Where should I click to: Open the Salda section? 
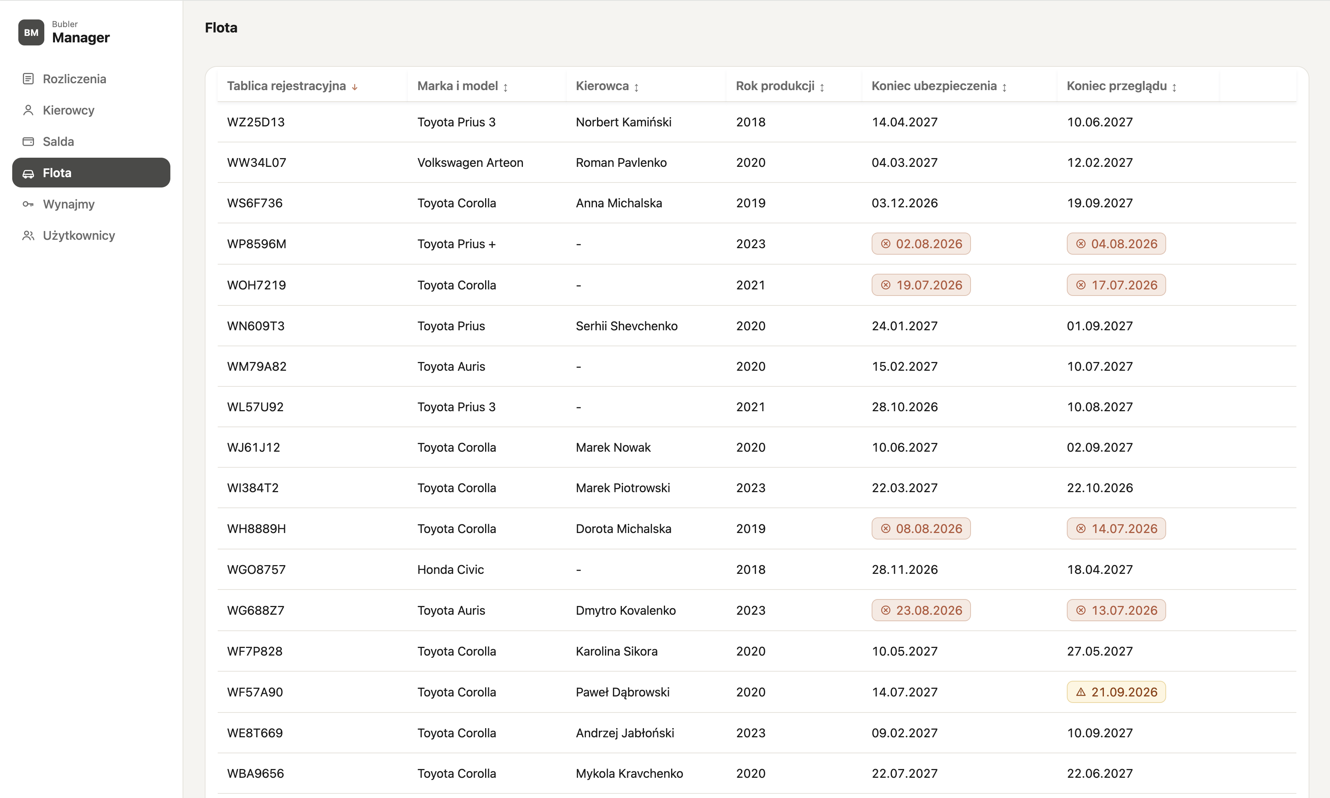[91, 141]
